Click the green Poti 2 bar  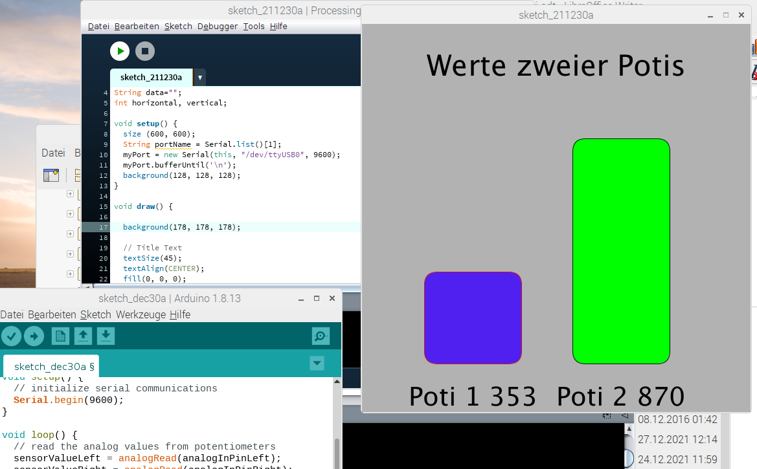[621, 251]
